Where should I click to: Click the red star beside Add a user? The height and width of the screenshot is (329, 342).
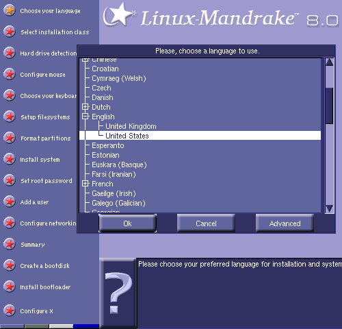10,202
